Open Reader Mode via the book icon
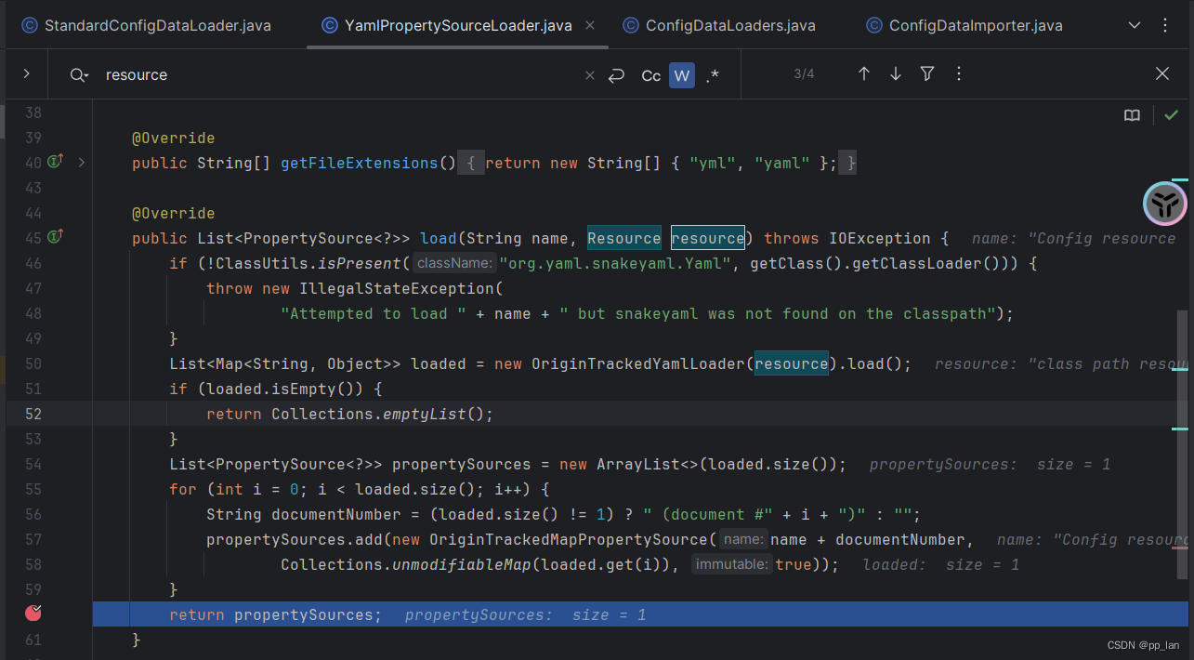This screenshot has width=1194, height=660. [x=1132, y=115]
